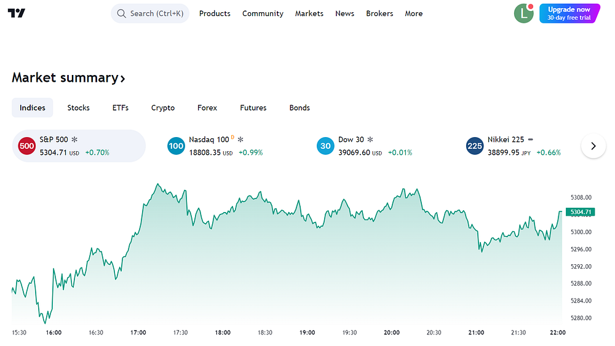Click the Nikkei 225 round badge icon
The height and width of the screenshot is (346, 615).
point(475,146)
